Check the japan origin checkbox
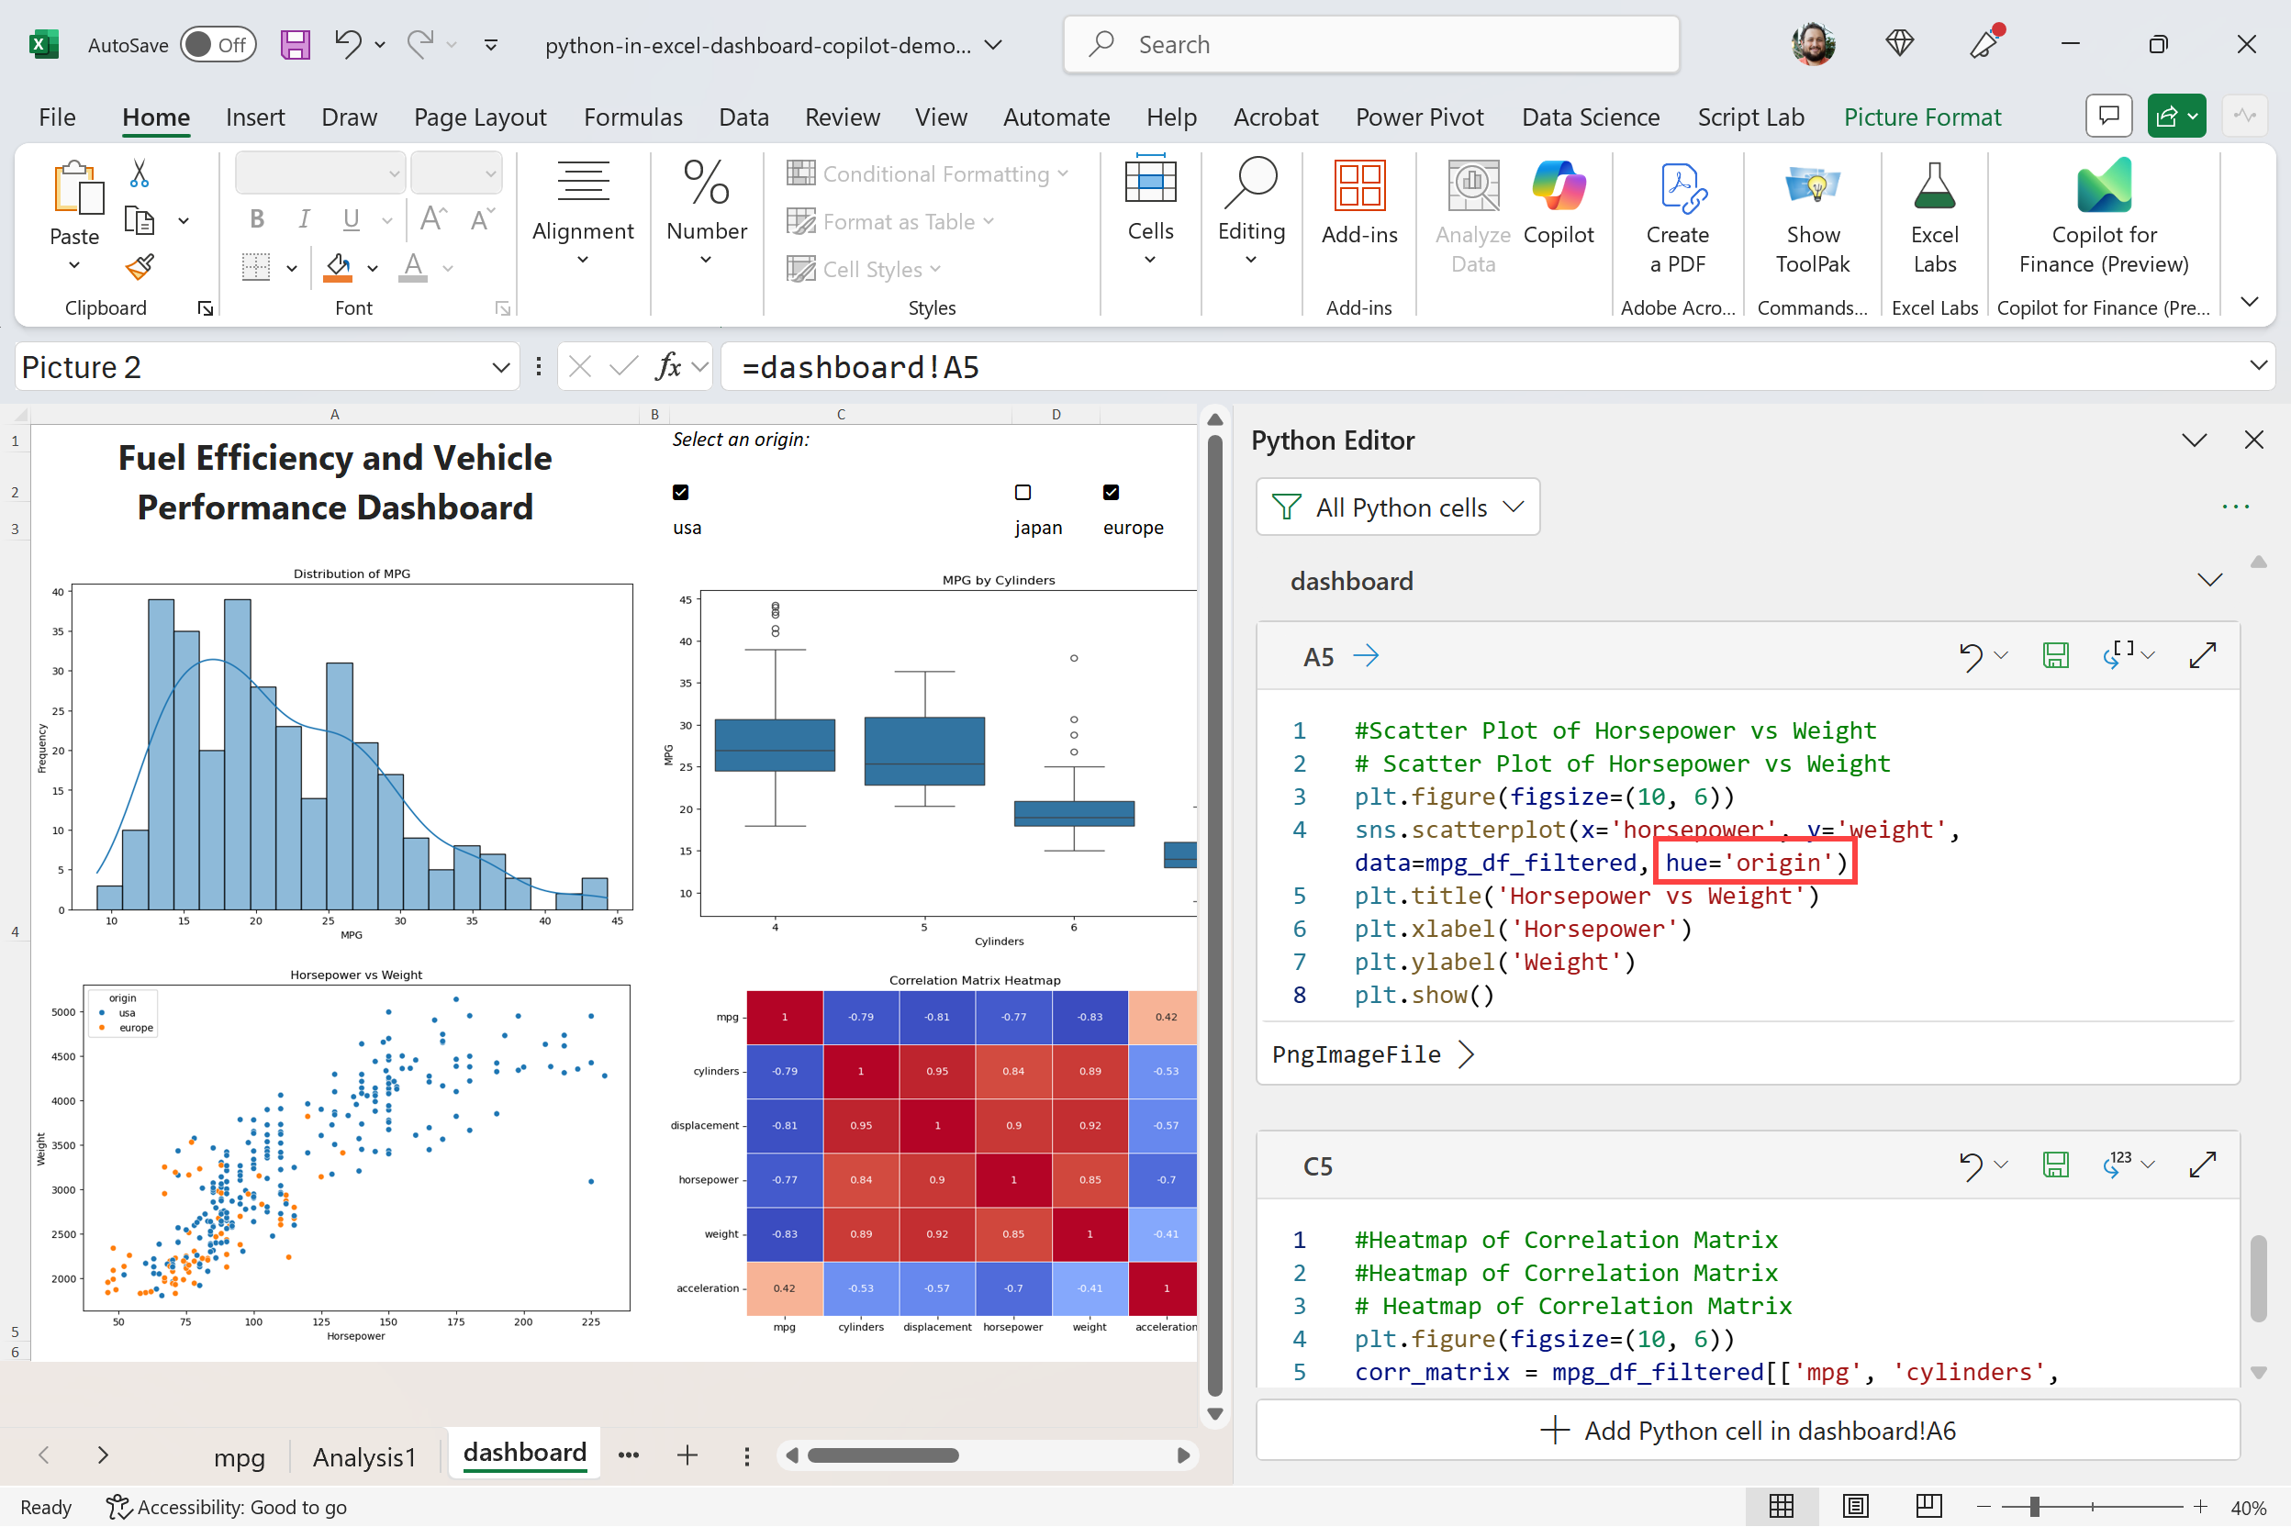Viewport: 2291px width, 1527px height. coord(1023,492)
